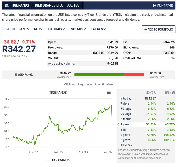Click the red part of 52 week range bar
The height and width of the screenshot is (167, 178).
(x=134, y=74)
